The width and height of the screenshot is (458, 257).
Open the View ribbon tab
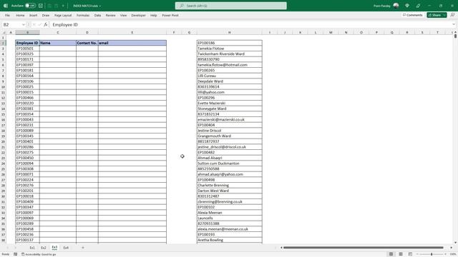pos(124,15)
